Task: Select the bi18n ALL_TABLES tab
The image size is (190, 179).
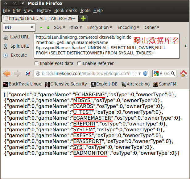Action: tap(40, 18)
